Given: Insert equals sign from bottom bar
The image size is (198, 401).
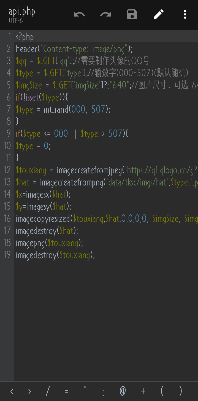Looking at the screenshot, I should tap(66, 391).
